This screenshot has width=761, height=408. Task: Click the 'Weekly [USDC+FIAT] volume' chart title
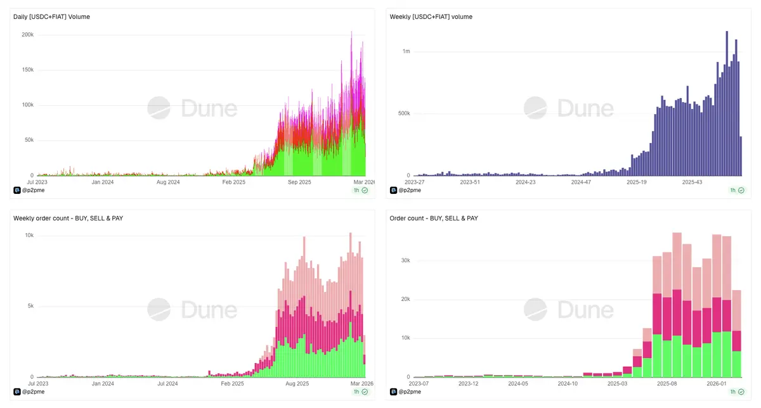click(x=431, y=16)
